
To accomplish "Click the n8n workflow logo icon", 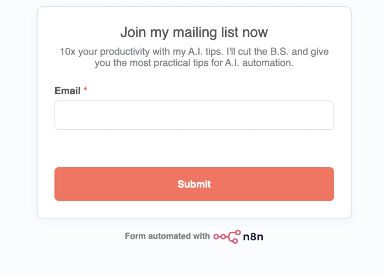I will tap(227, 236).
